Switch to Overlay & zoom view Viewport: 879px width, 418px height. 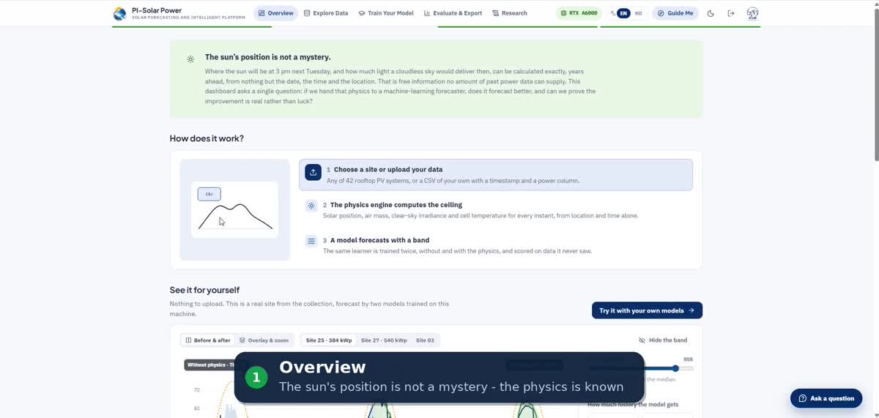coord(265,340)
